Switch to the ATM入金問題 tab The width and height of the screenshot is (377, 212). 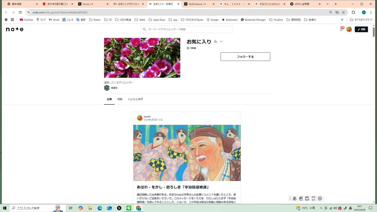tap(305, 4)
